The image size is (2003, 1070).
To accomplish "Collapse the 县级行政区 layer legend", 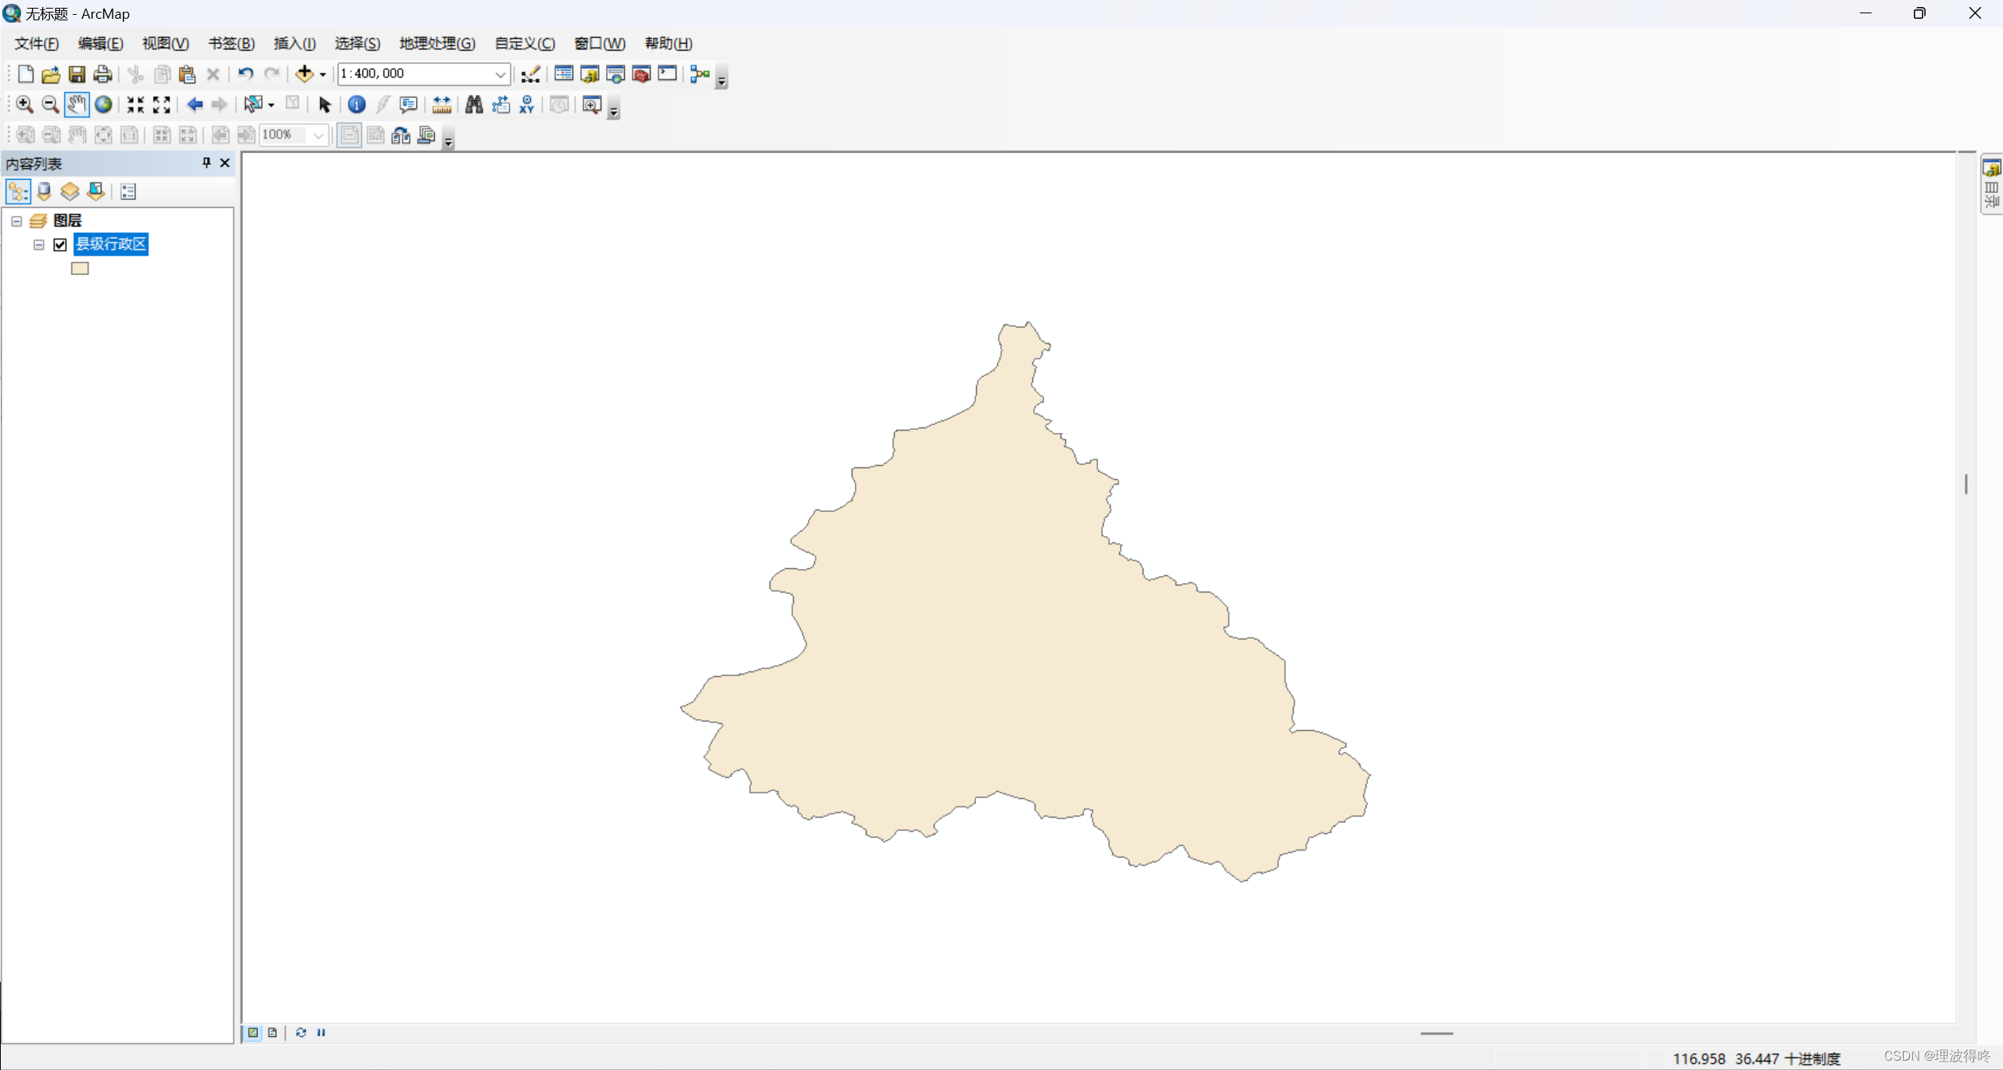I will (x=39, y=245).
